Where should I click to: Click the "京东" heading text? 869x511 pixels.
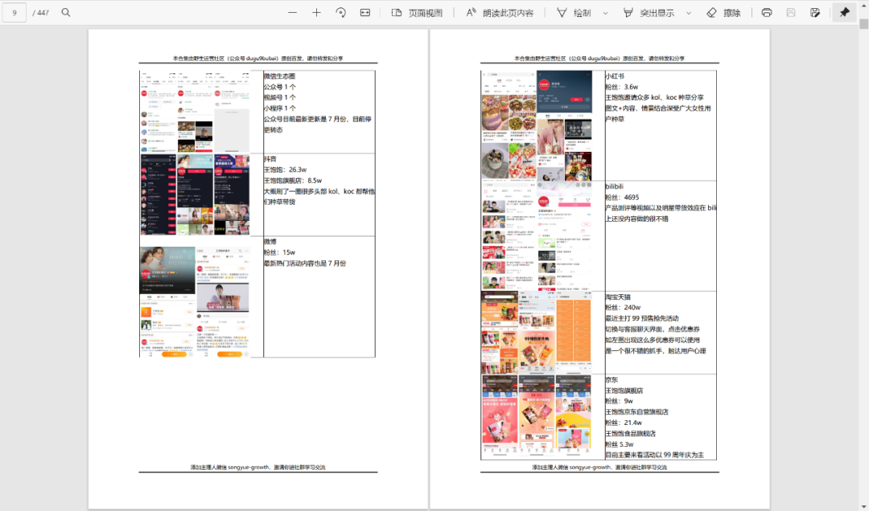point(612,380)
